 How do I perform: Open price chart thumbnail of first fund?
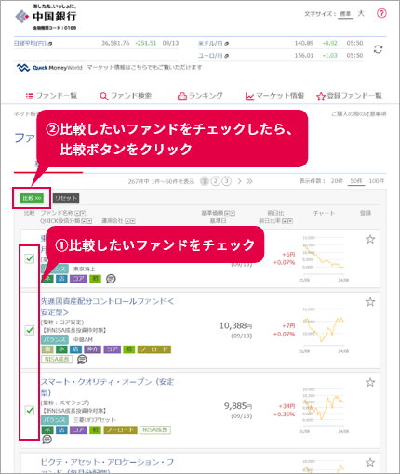324,258
